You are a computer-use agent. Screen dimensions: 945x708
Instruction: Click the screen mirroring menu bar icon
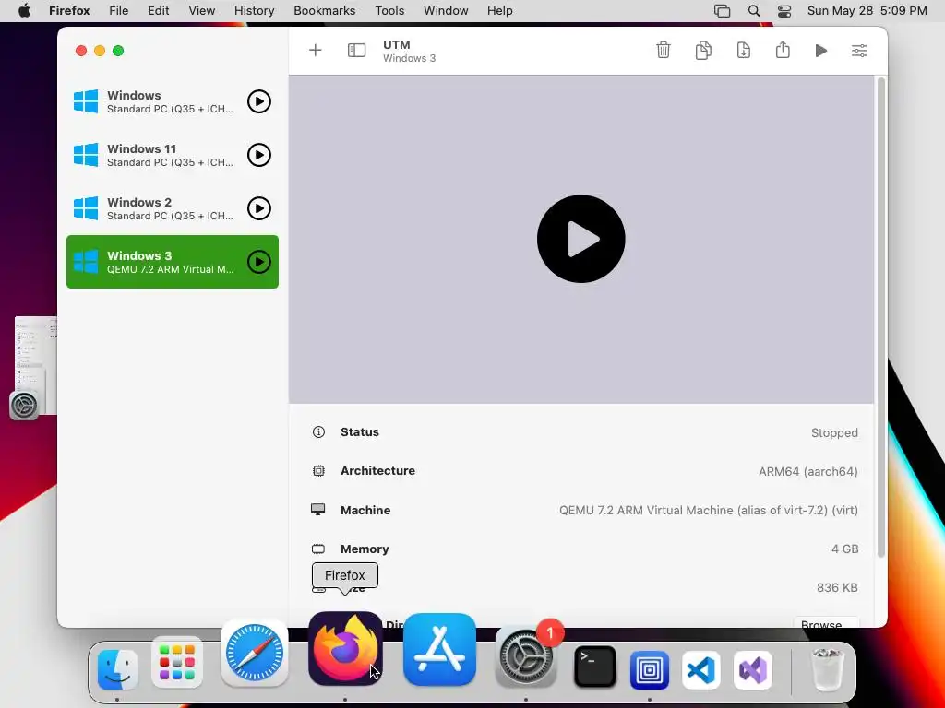[722, 11]
